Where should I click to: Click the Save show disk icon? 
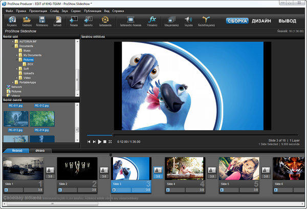point(42,20)
